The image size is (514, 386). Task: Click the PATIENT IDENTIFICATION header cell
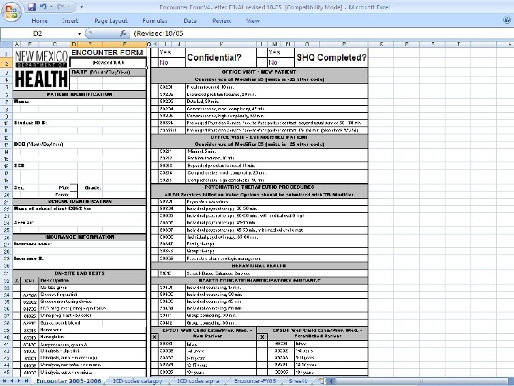(x=79, y=94)
